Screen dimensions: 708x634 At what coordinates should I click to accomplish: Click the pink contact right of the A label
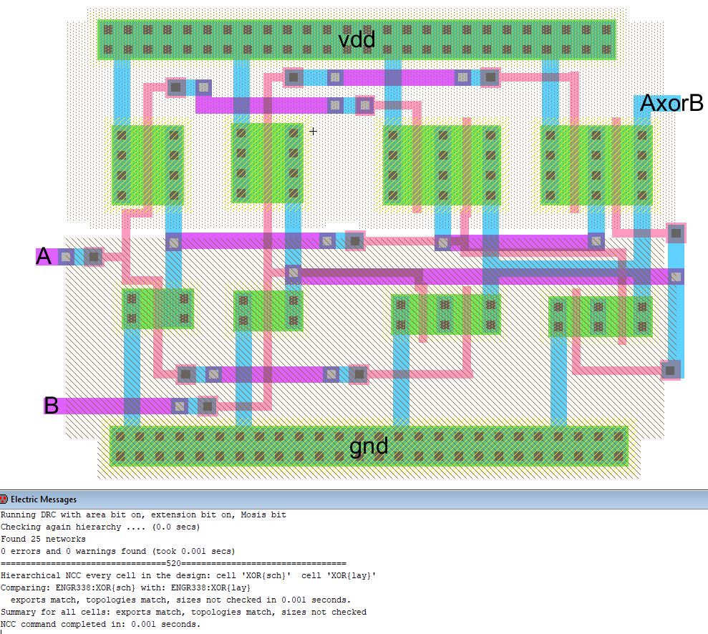tap(92, 257)
